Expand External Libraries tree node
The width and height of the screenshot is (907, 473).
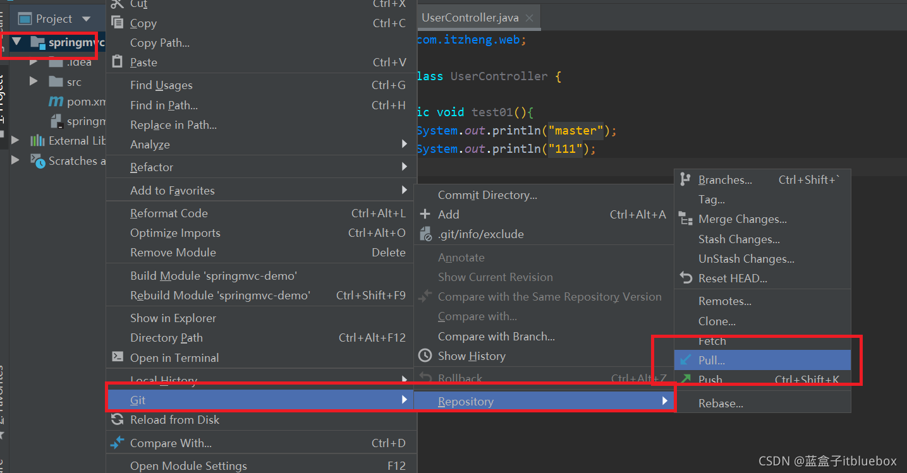click(x=16, y=140)
